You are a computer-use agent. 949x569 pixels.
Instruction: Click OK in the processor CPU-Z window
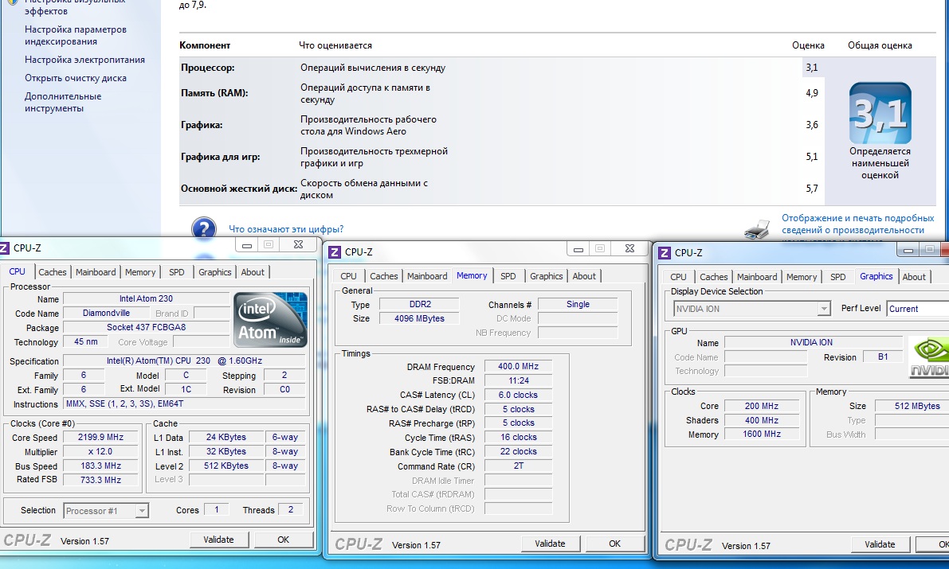[x=283, y=540]
